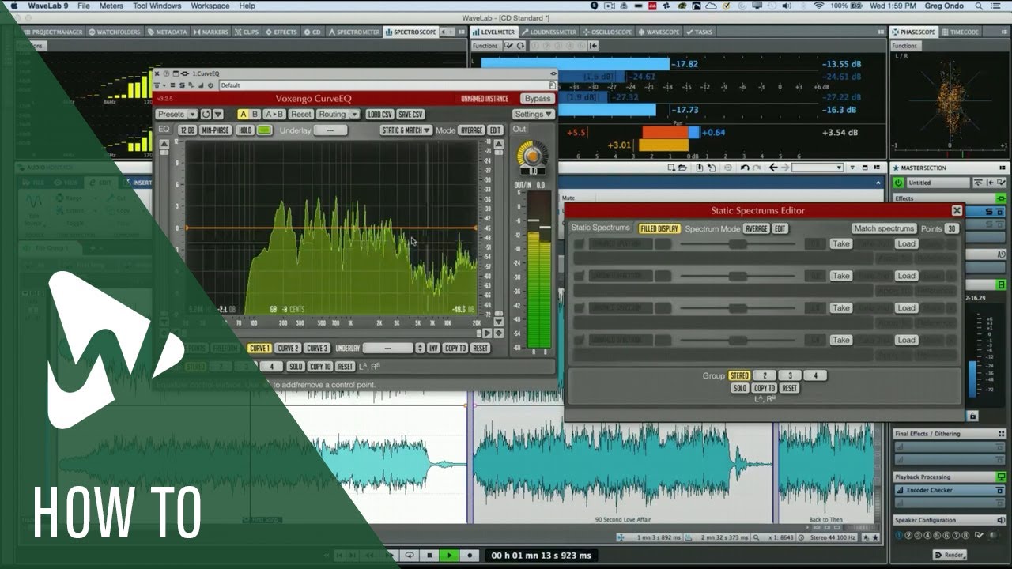The height and width of the screenshot is (569, 1012).
Task: Open the Meters menu
Action: [111, 6]
